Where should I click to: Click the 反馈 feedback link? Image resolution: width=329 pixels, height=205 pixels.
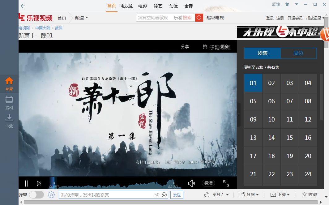[276, 4]
